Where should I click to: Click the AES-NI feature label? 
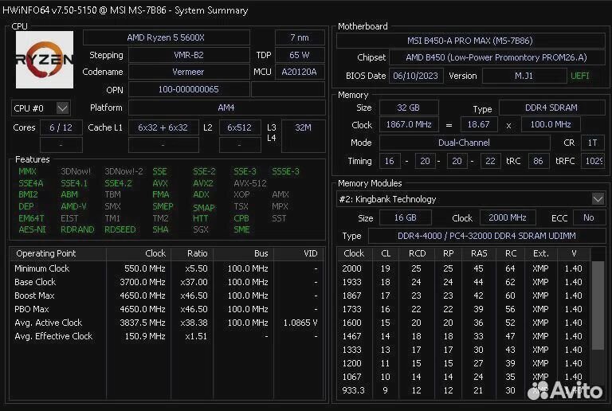pos(33,229)
